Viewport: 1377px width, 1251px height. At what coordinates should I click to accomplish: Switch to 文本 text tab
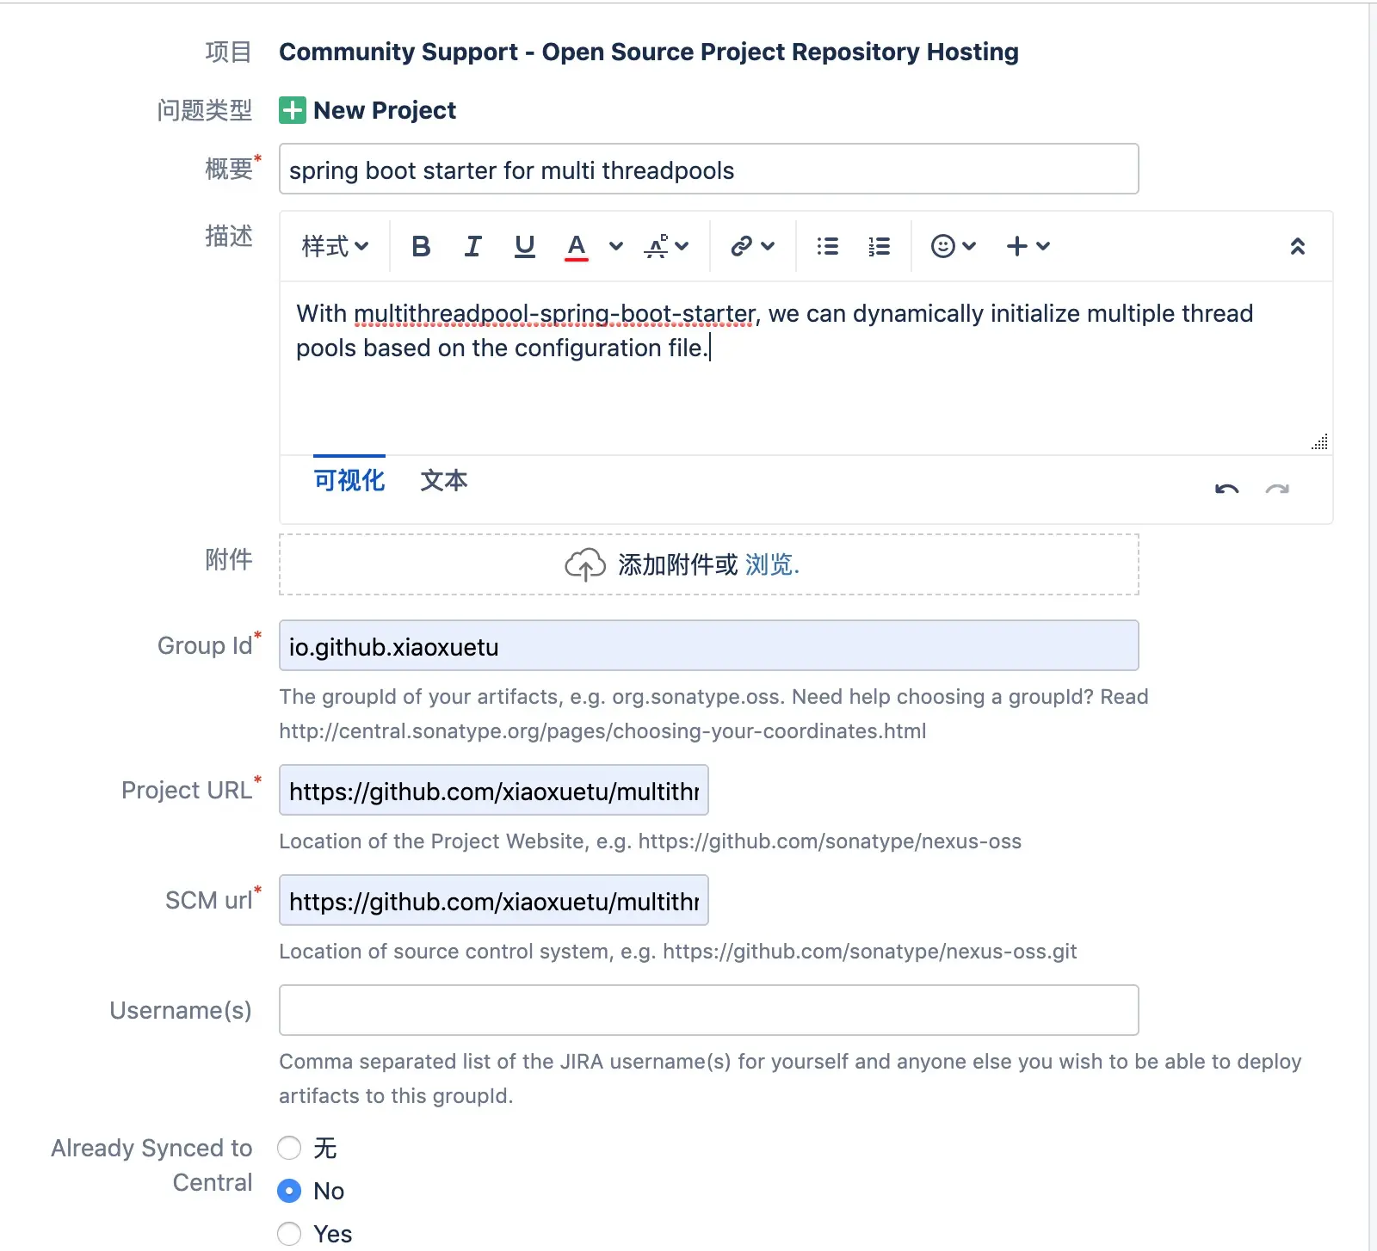tap(444, 480)
